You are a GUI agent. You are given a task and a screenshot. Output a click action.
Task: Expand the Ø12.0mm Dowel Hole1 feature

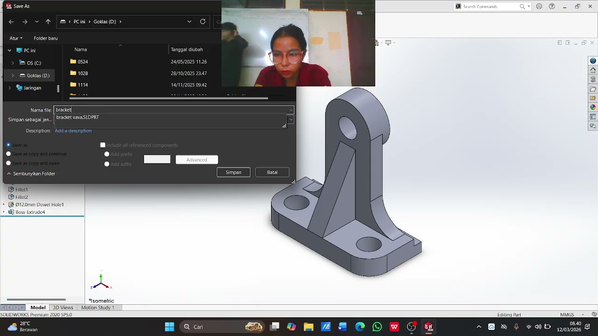4,204
